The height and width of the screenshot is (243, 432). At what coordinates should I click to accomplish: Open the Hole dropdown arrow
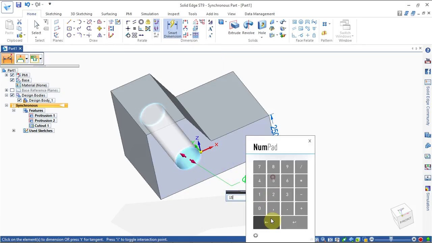point(262,37)
